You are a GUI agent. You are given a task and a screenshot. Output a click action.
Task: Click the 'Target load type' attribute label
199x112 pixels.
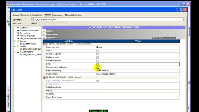[53, 47]
